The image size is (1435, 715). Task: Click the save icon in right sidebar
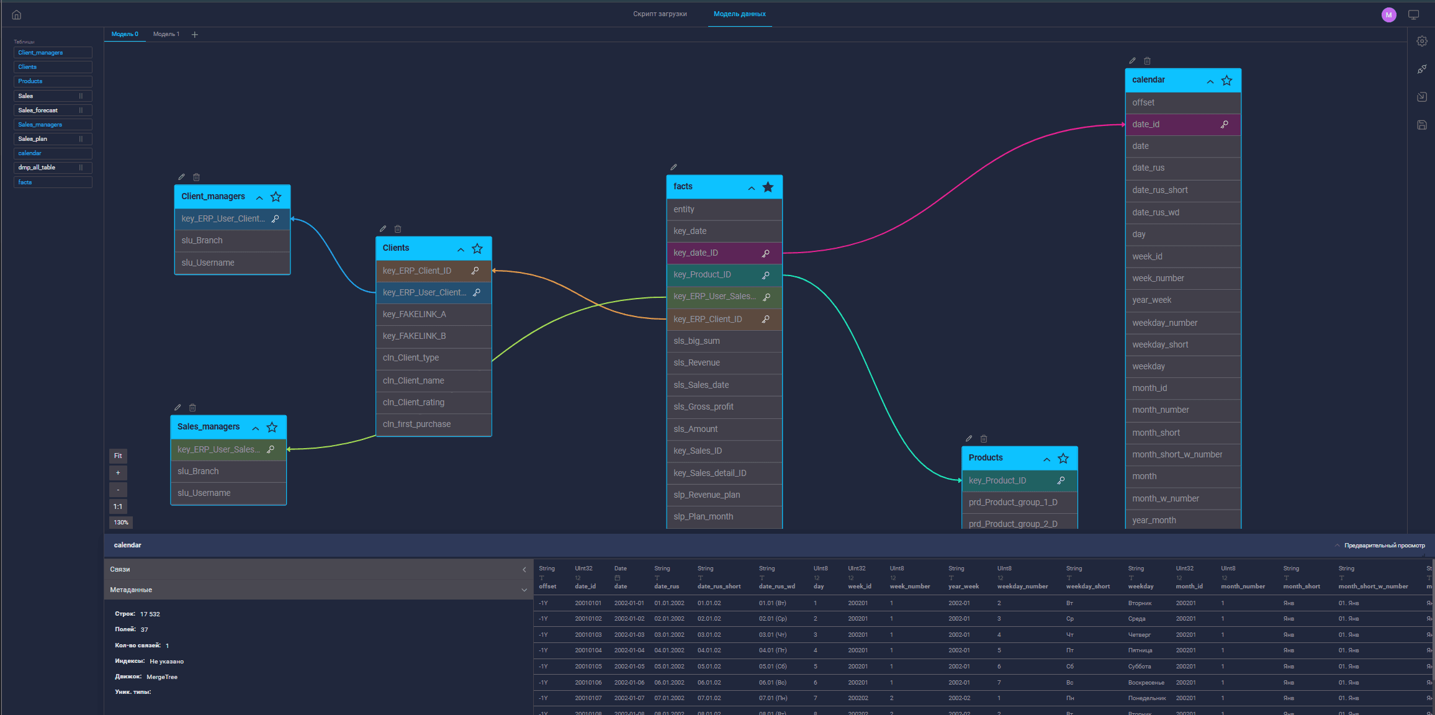coord(1422,125)
